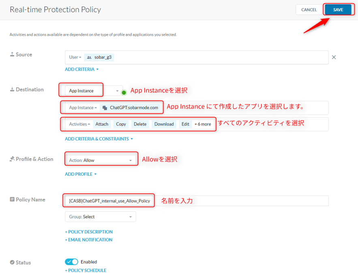Image resolution: width=358 pixels, height=274 pixels.
Task: Click the Policy Name input field
Action: [239, 201]
